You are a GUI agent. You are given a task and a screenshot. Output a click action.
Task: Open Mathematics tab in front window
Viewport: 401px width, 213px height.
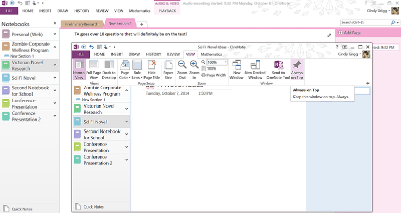click(211, 54)
